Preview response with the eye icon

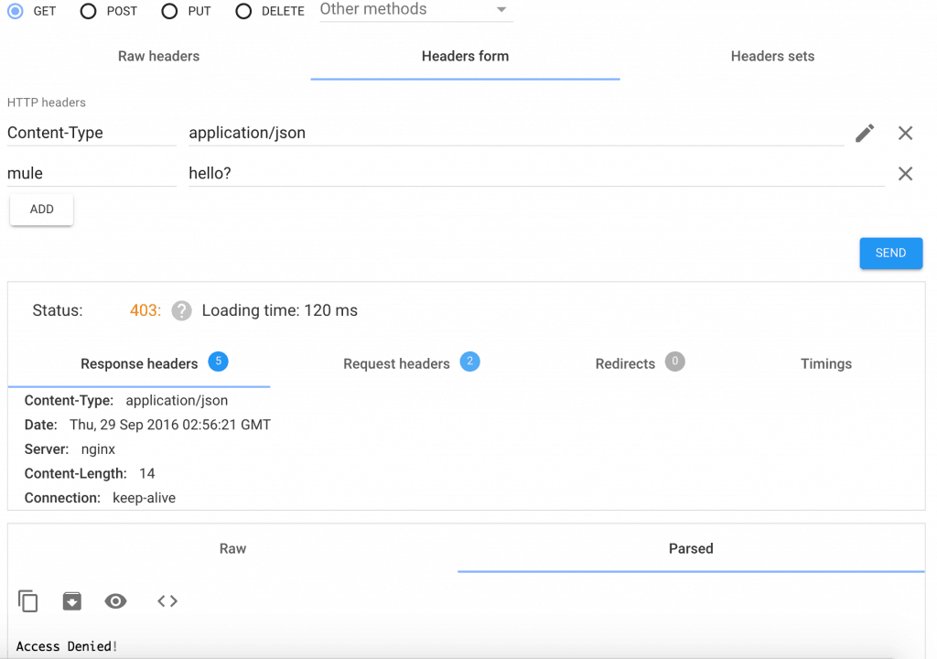[115, 600]
